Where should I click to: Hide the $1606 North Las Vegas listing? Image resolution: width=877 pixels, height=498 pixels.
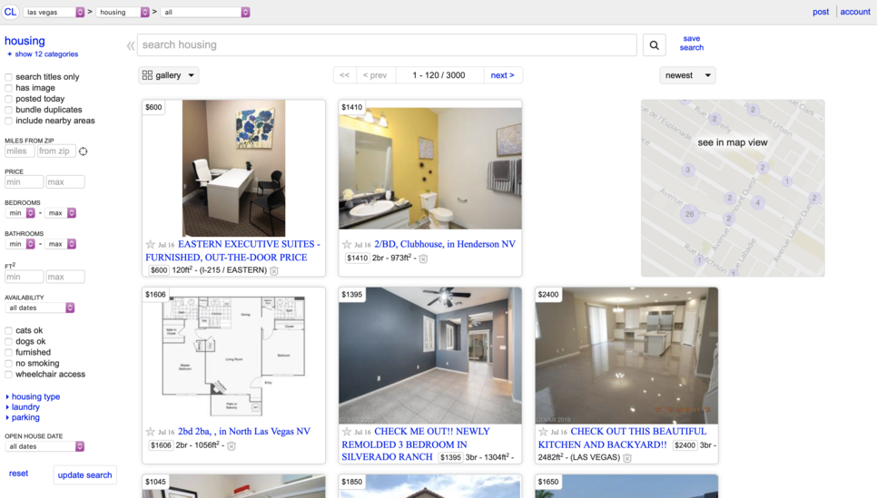(232, 445)
